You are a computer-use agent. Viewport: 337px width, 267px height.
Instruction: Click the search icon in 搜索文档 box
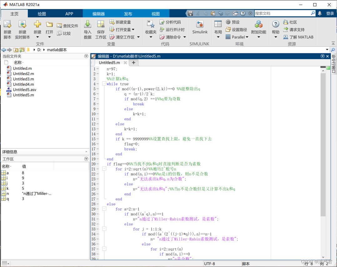click(313, 13)
